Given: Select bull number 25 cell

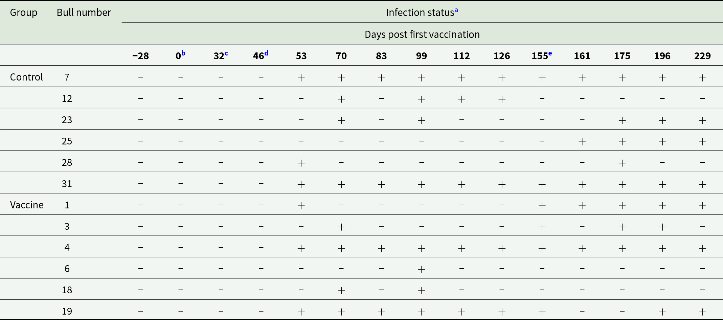Looking at the screenshot, I should [x=67, y=141].
